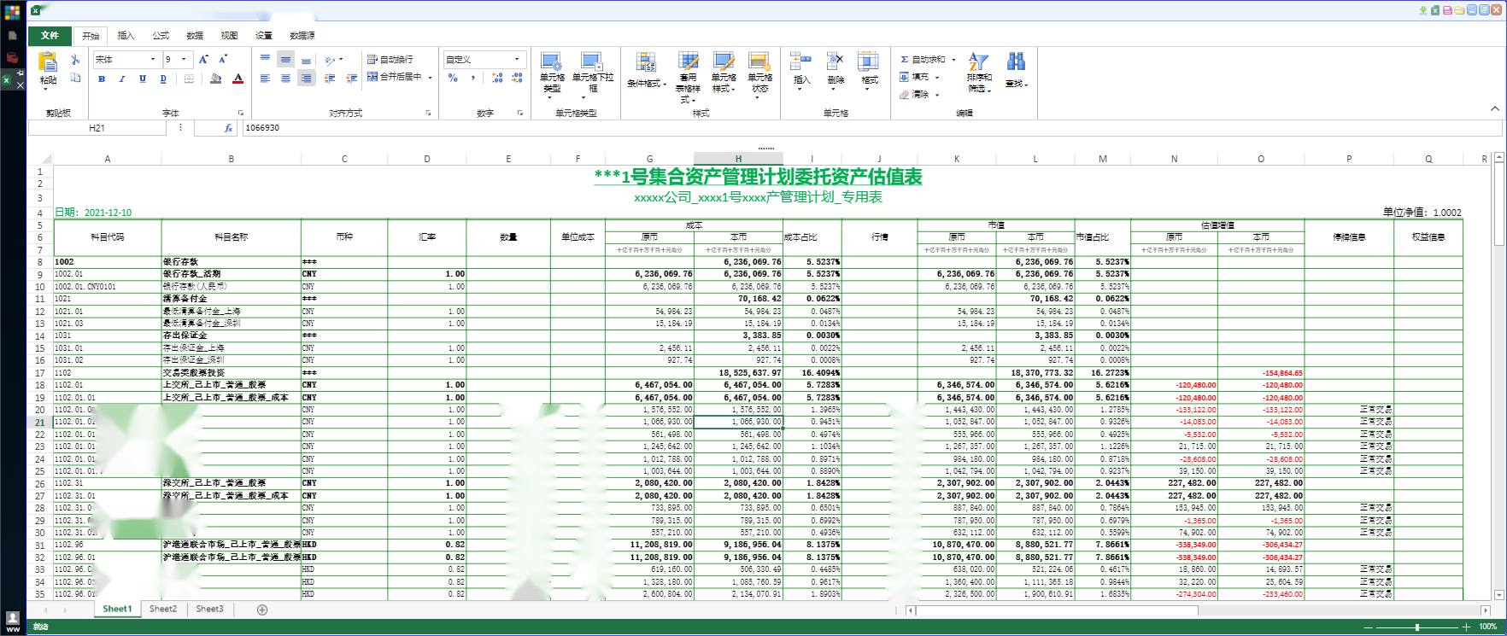Expand the 合并后居中 dropdown arrow
Screen dimensions: 1507x636
click(x=431, y=77)
